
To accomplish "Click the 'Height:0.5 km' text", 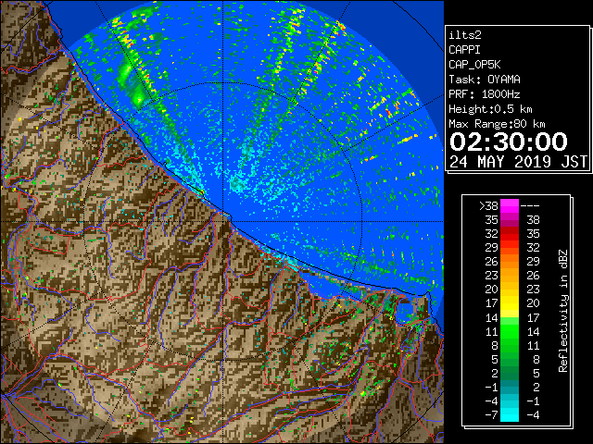I will (490, 109).
